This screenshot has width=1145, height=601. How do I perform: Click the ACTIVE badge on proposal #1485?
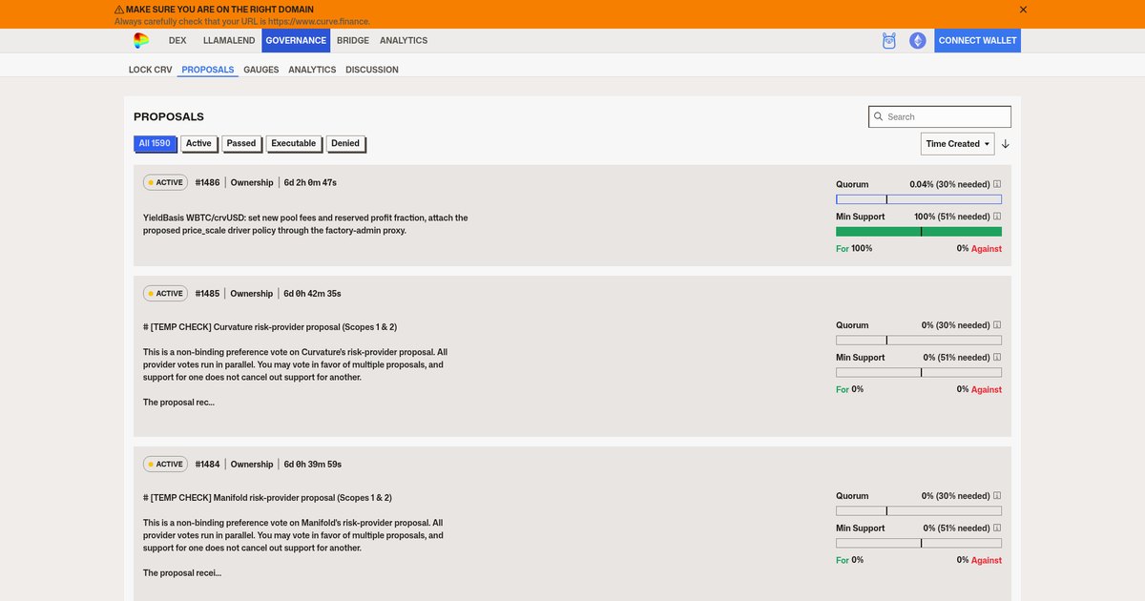[165, 294]
